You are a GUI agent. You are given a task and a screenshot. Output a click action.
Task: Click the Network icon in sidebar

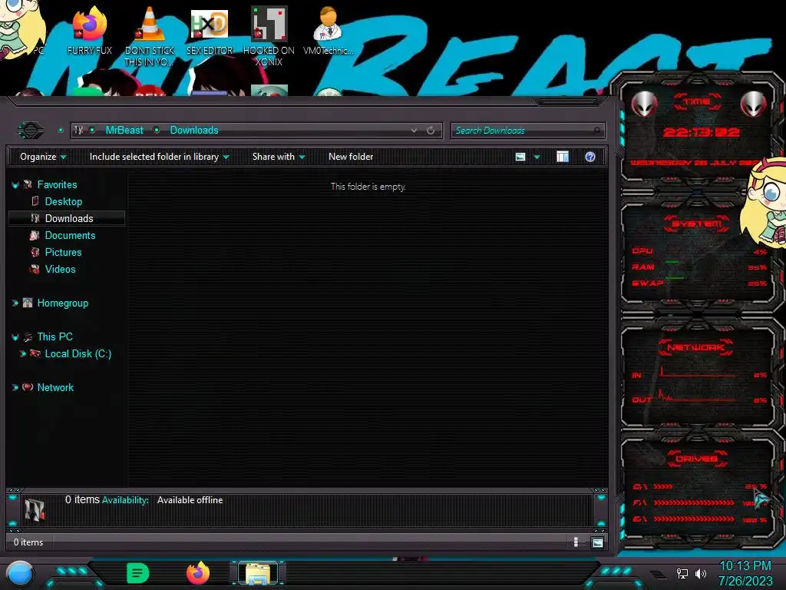click(28, 387)
